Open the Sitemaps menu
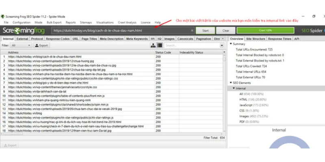The height and width of the screenshot is (162, 325). pos(86,22)
